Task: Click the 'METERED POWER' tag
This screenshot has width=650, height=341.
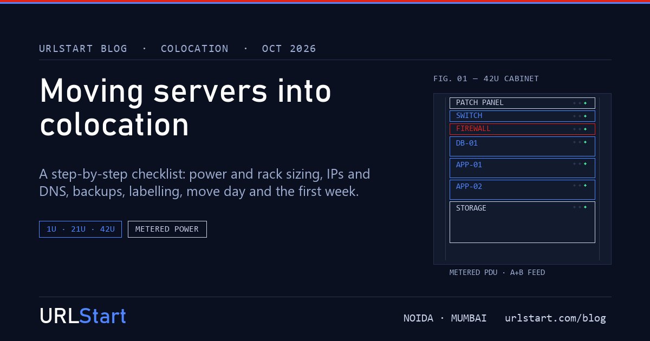Action: pos(167,229)
